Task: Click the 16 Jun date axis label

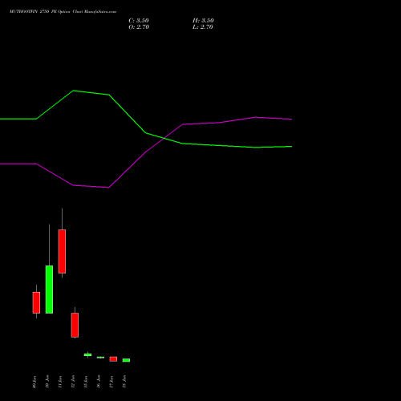Action: [x=99, y=382]
